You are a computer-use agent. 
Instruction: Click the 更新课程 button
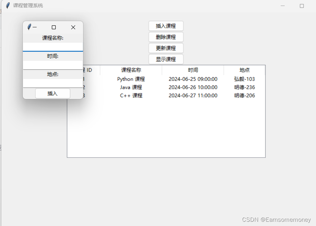(x=166, y=48)
